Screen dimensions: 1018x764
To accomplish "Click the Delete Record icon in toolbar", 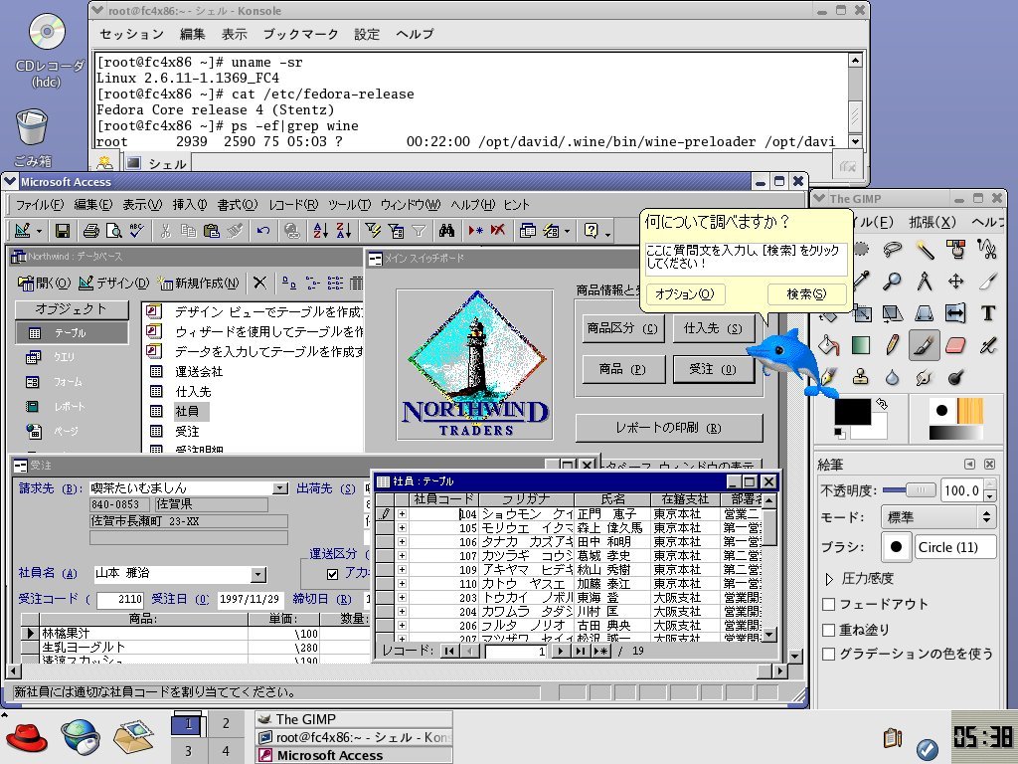I will coord(498,231).
